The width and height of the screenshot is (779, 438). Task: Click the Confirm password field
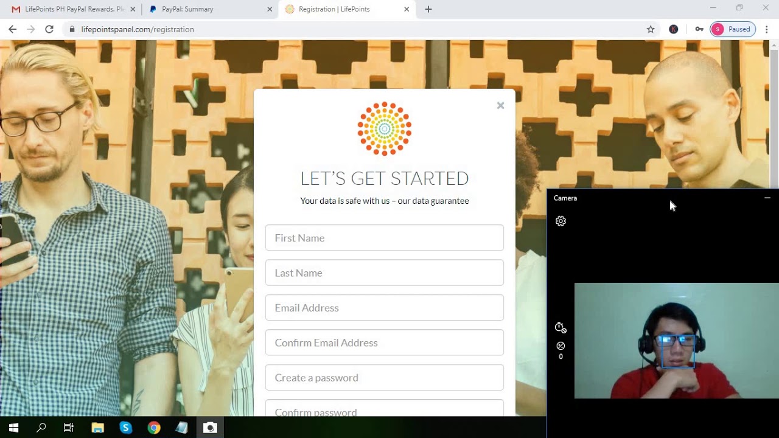(x=385, y=408)
